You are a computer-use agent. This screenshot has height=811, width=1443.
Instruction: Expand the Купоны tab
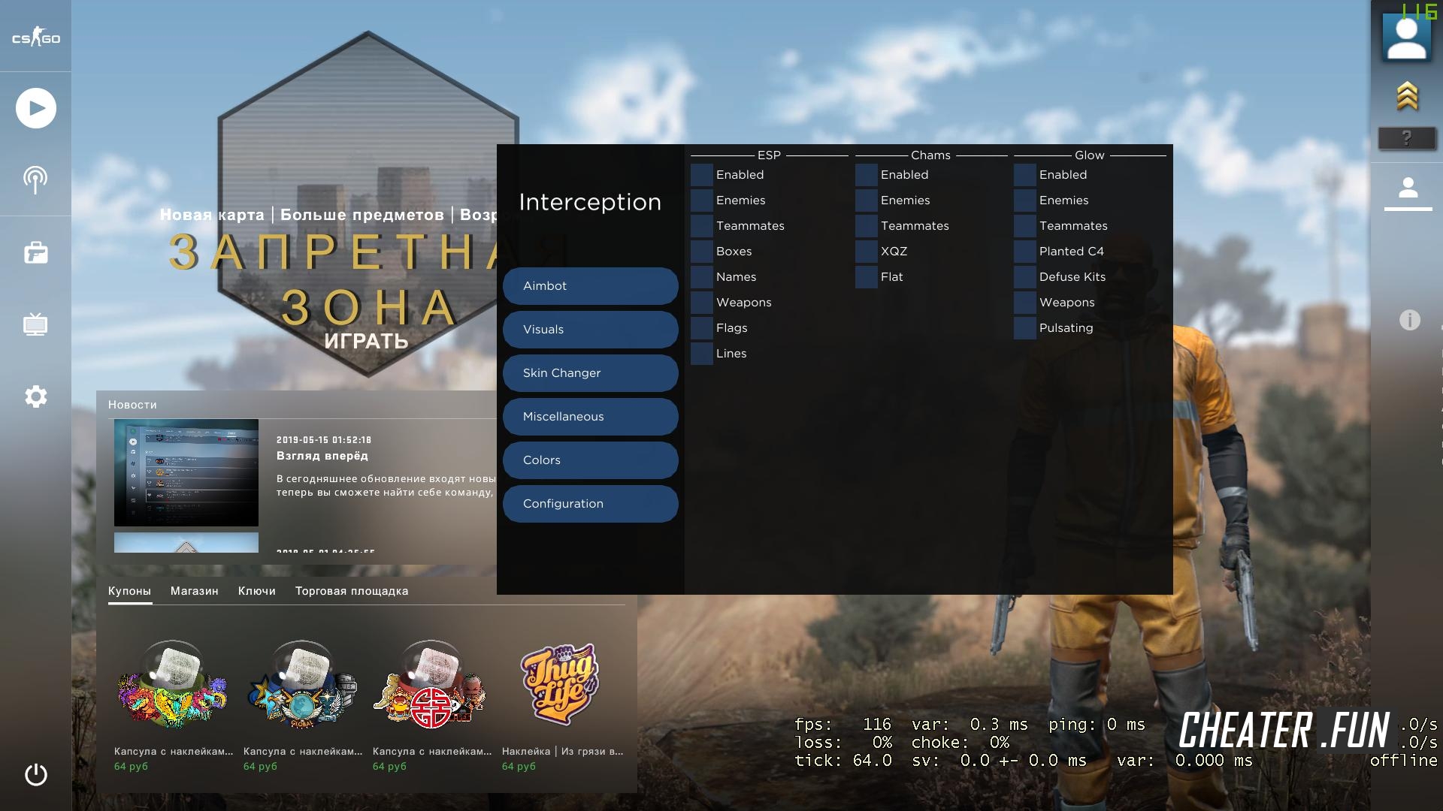click(x=129, y=590)
